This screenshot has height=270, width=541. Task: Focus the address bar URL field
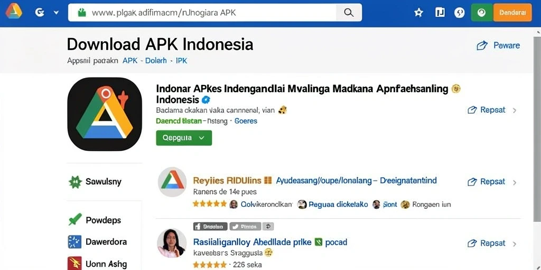202,13
